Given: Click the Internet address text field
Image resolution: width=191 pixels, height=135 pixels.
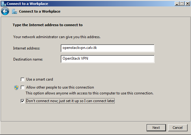Looking at the screenshot, I should tap(108, 48).
